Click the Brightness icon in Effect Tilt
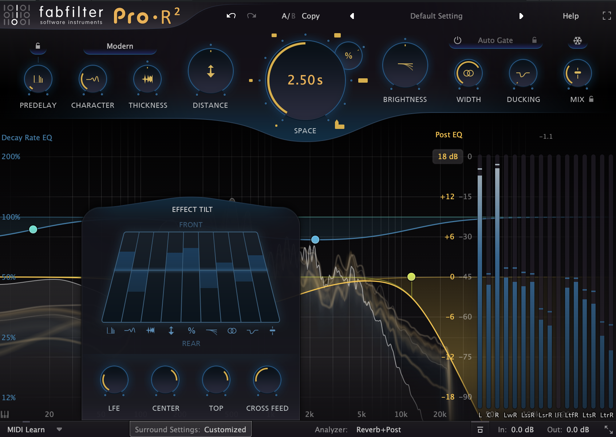Viewport: 616px width, 437px height. pos(212,331)
